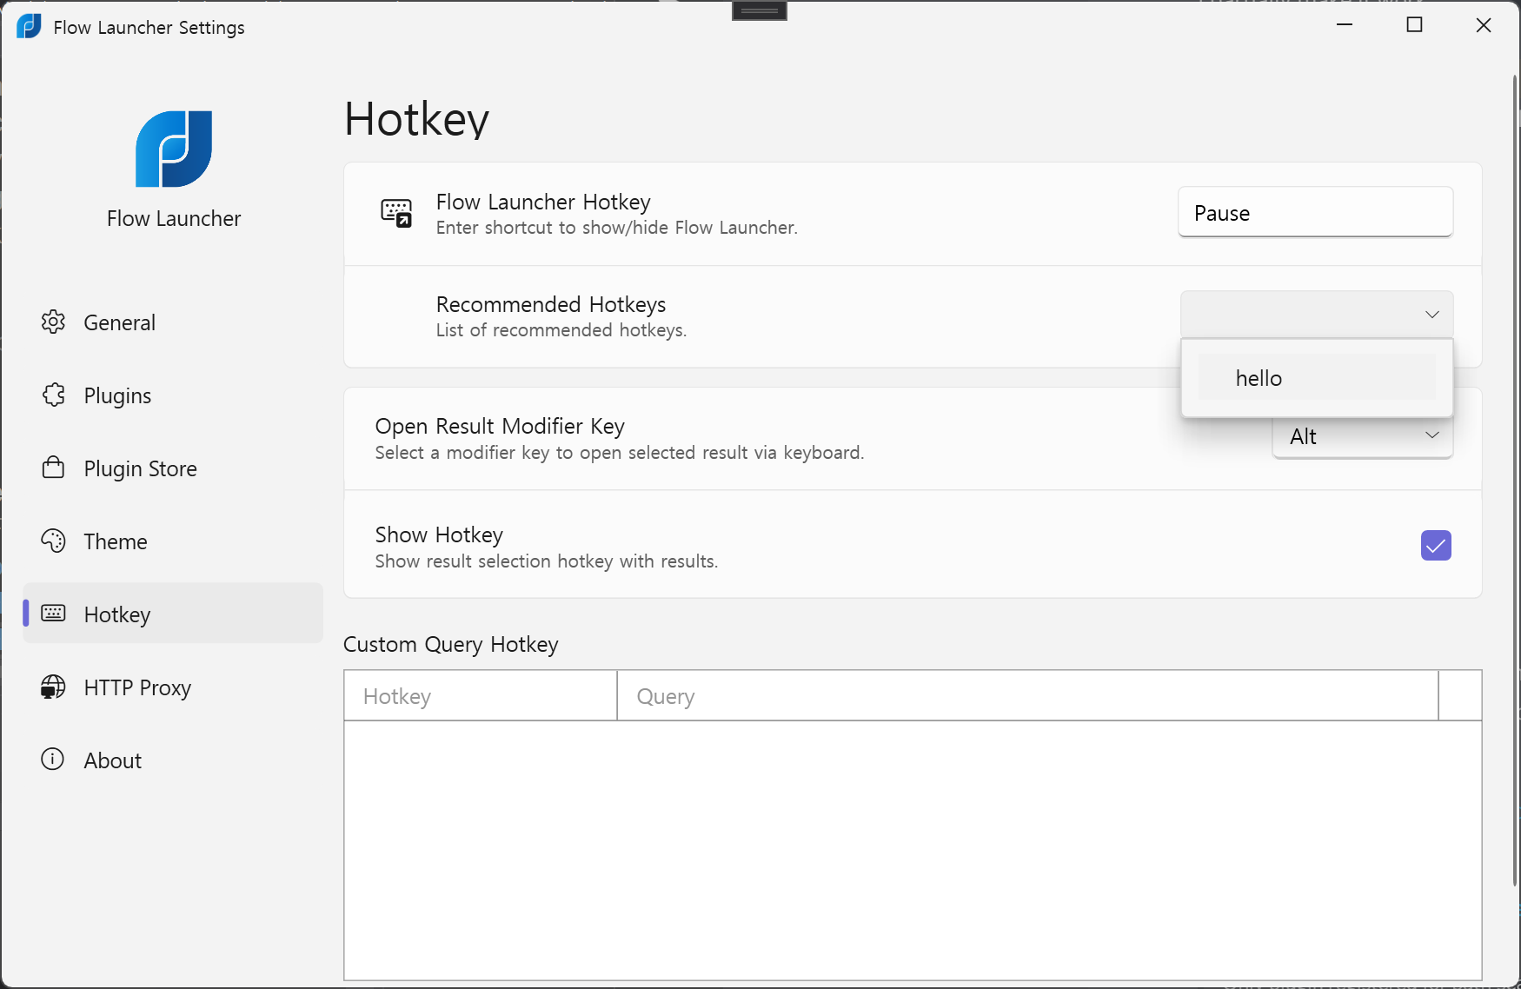Click the General gear icon in sidebar
The width and height of the screenshot is (1521, 989).
[53, 322]
